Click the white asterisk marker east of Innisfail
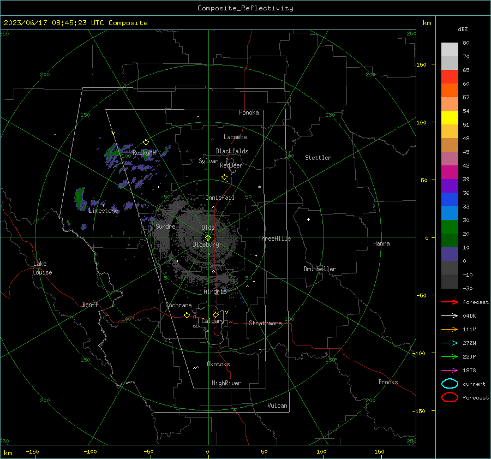The height and width of the screenshot is (459, 491). pos(259,187)
